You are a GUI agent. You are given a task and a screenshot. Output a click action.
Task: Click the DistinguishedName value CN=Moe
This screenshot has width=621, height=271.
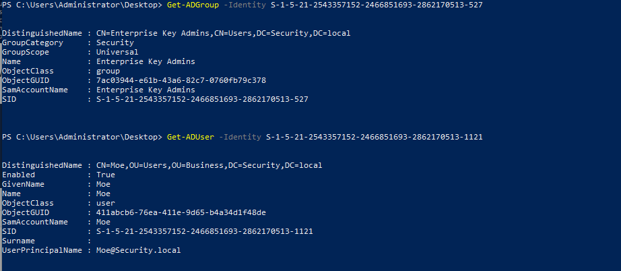click(x=209, y=165)
